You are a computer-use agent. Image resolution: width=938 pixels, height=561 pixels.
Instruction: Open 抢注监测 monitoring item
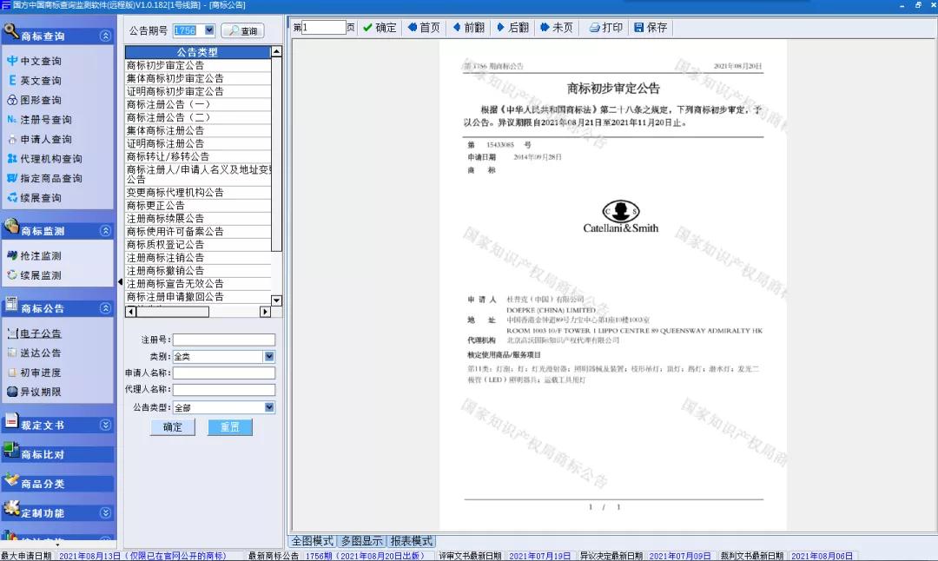tap(40, 256)
